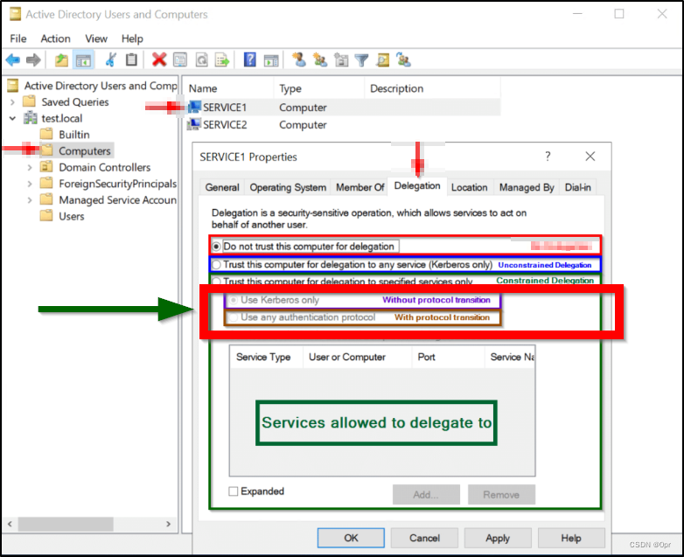
Task: Click the Cut scissors toolbar icon
Action: pyautogui.click(x=111, y=59)
